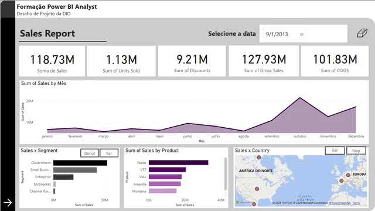375x211 pixels.
Task: Click the 9.21M Sum of Discounts card
Action: pyautogui.click(x=192, y=61)
